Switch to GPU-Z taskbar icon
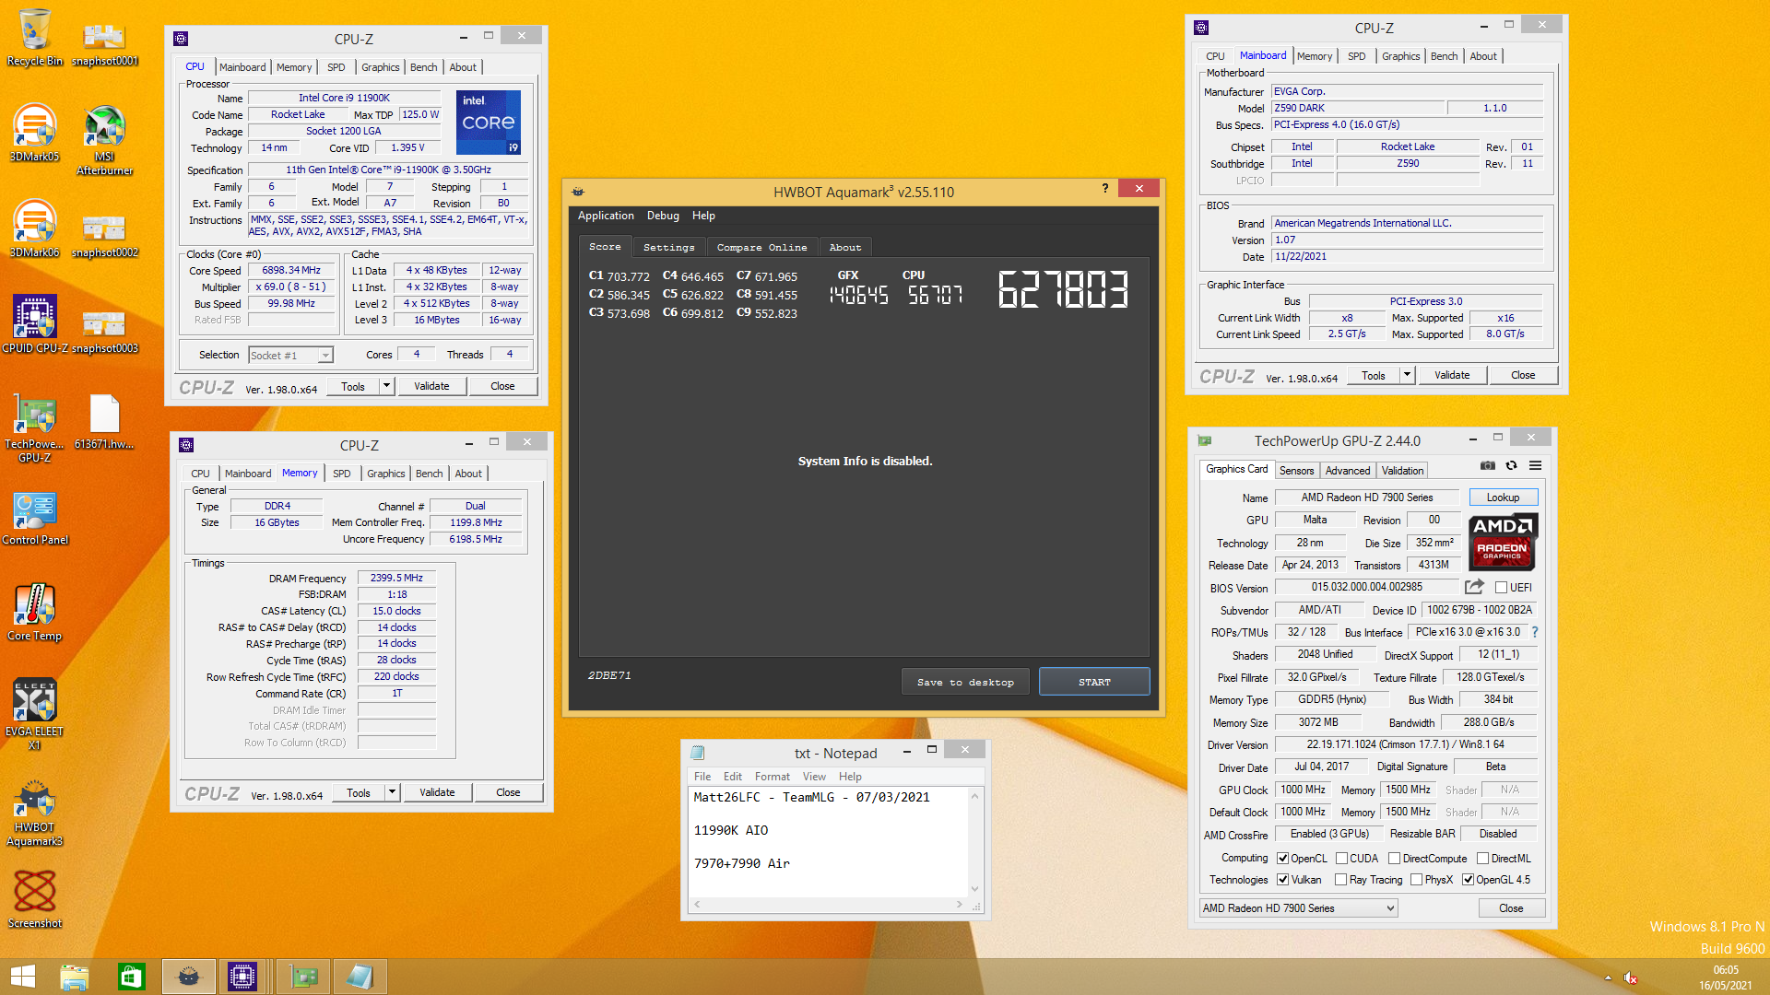This screenshot has height=995, width=1770. 303,977
